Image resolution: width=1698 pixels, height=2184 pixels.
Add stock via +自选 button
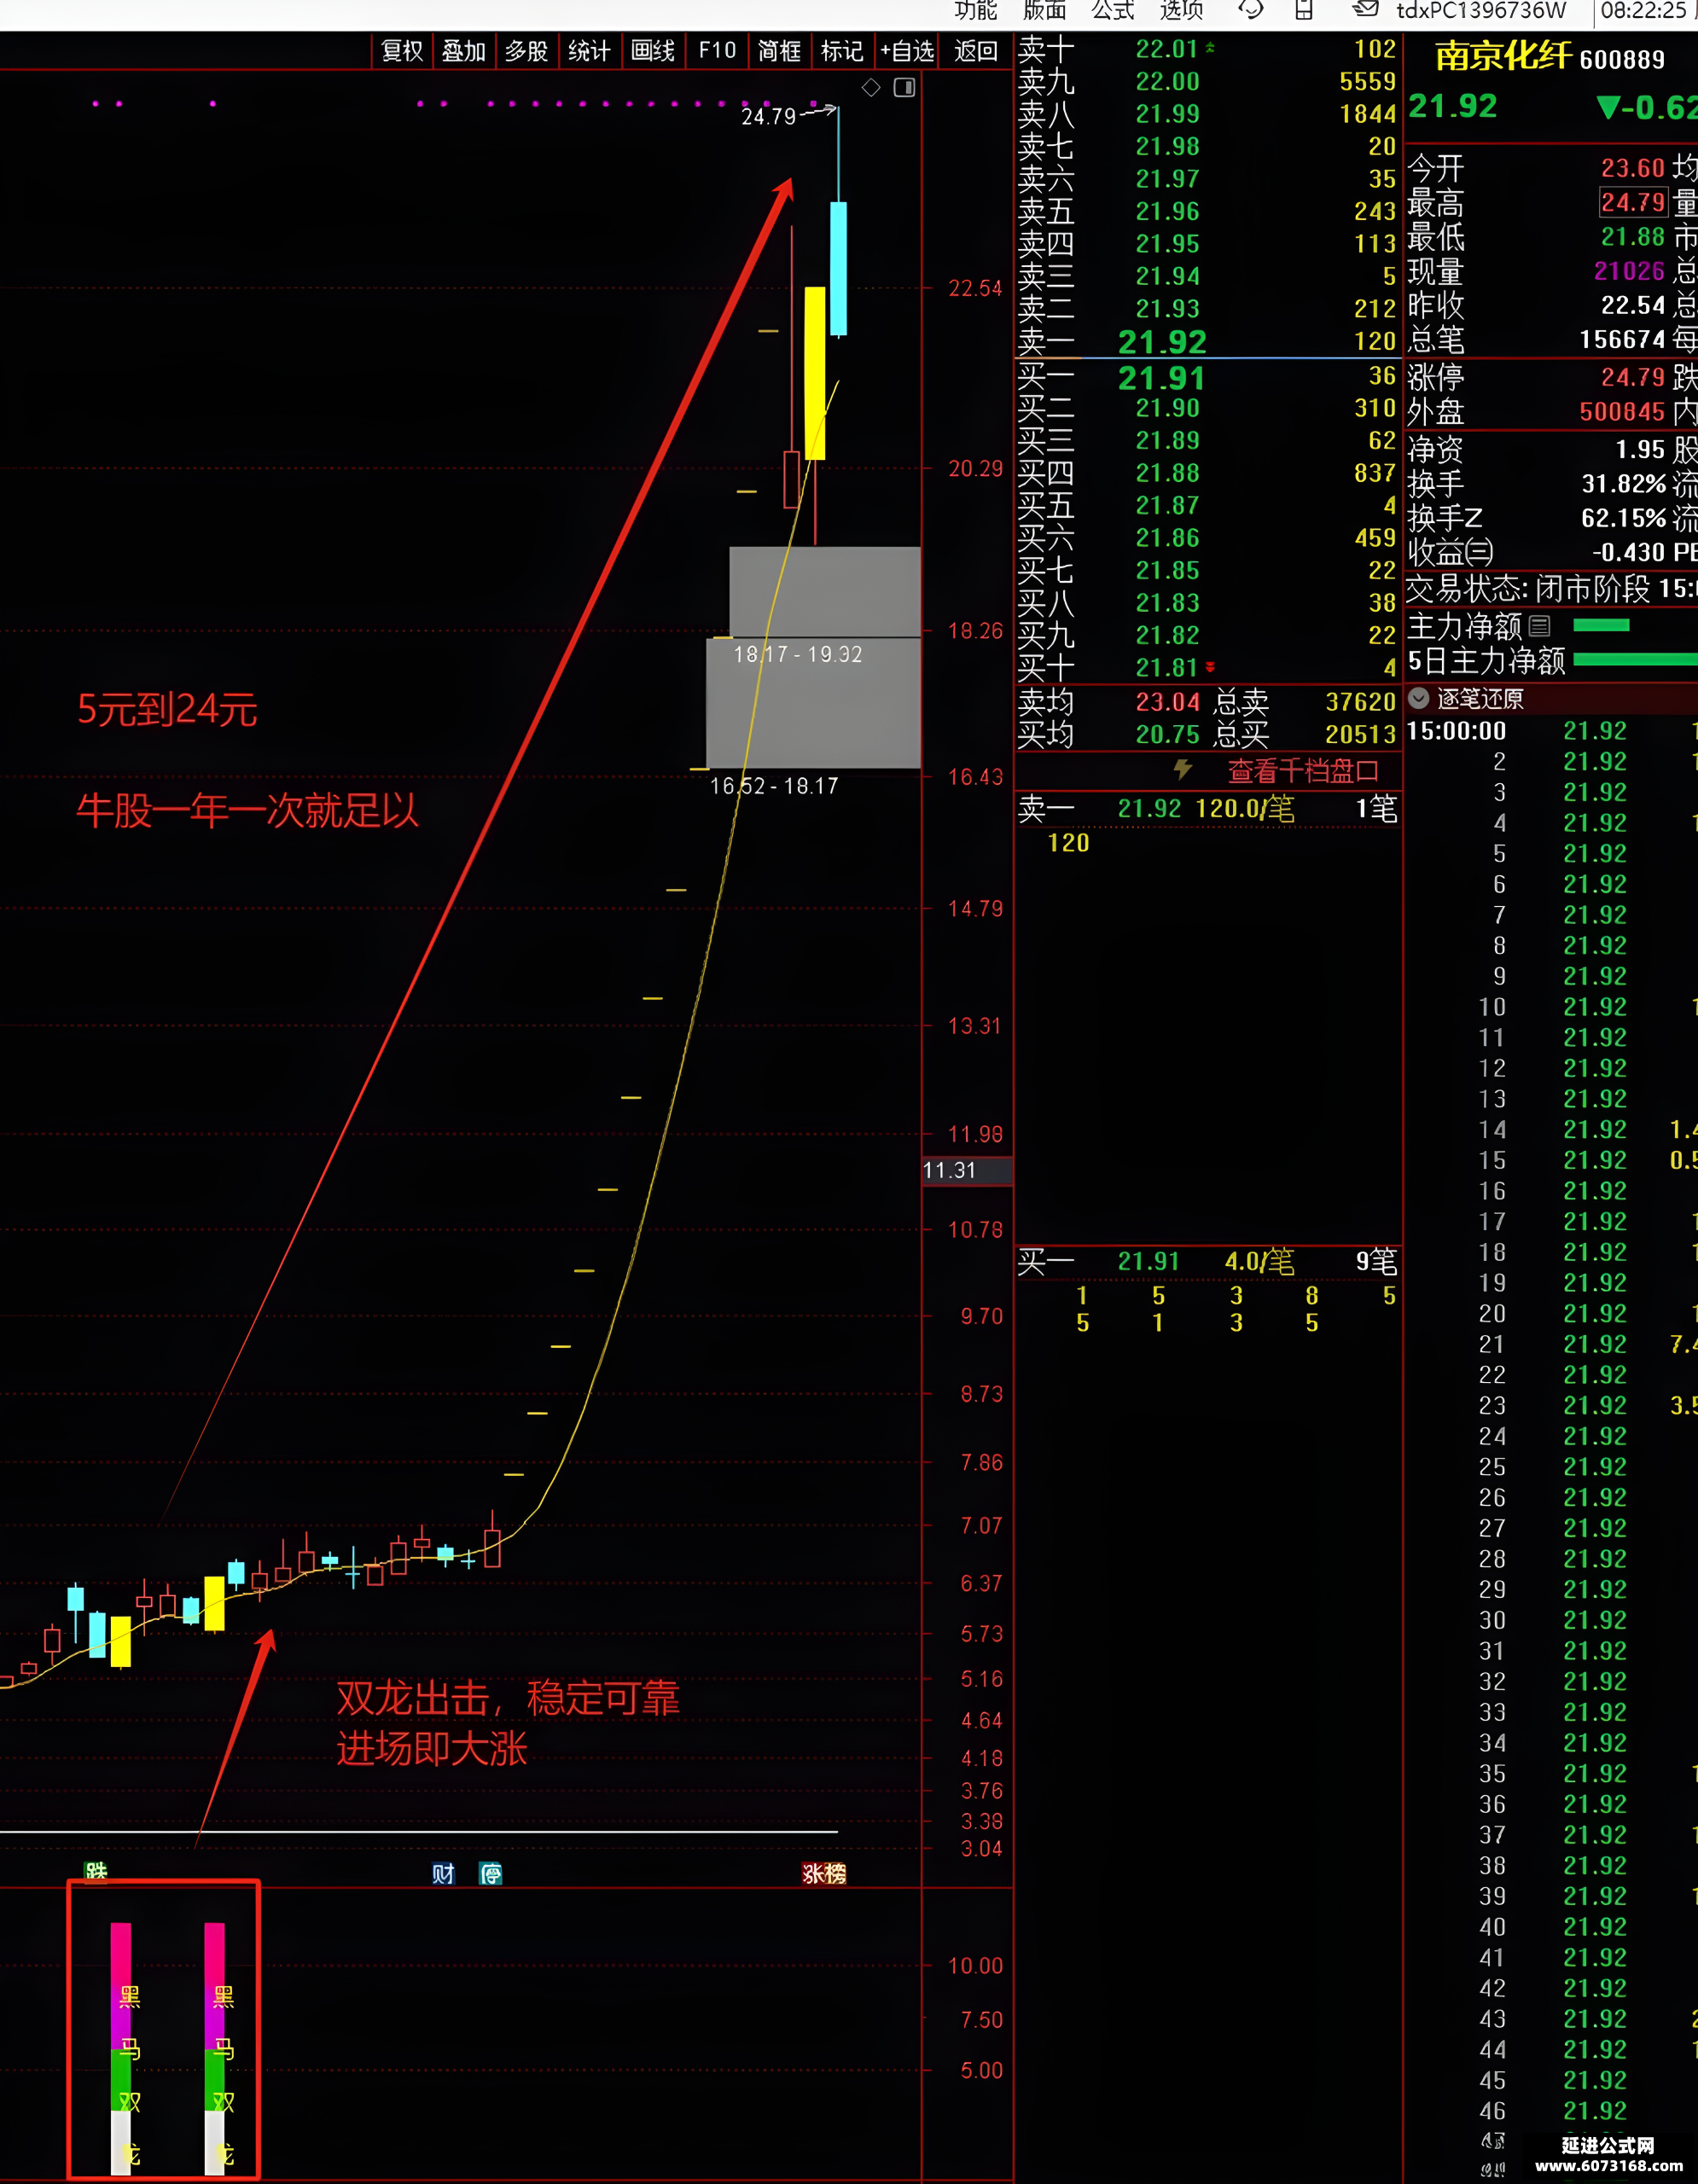(x=907, y=51)
